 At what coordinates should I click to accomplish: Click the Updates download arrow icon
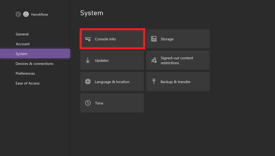(x=88, y=60)
